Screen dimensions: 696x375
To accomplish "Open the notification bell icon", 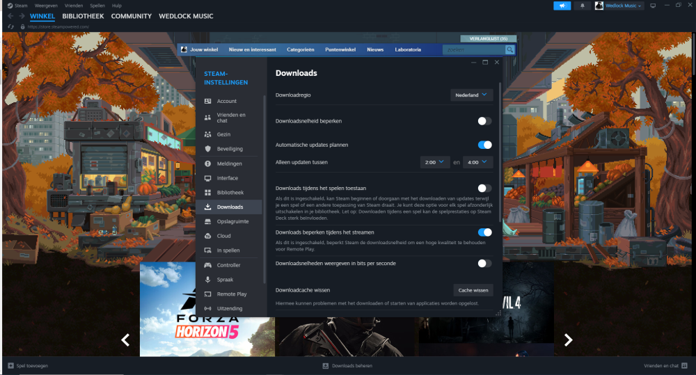I will click(583, 6).
